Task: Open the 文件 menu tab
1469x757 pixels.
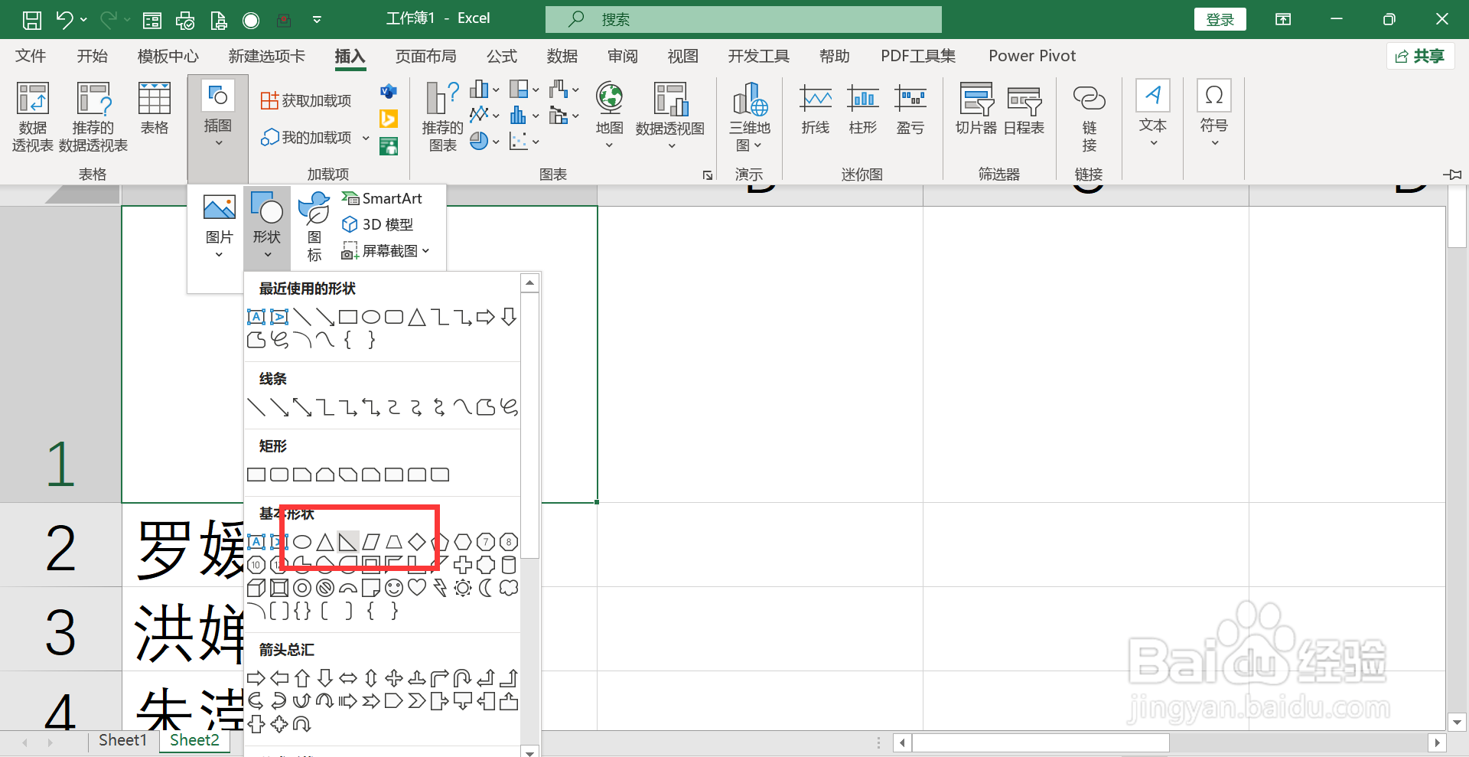Action: coord(31,56)
